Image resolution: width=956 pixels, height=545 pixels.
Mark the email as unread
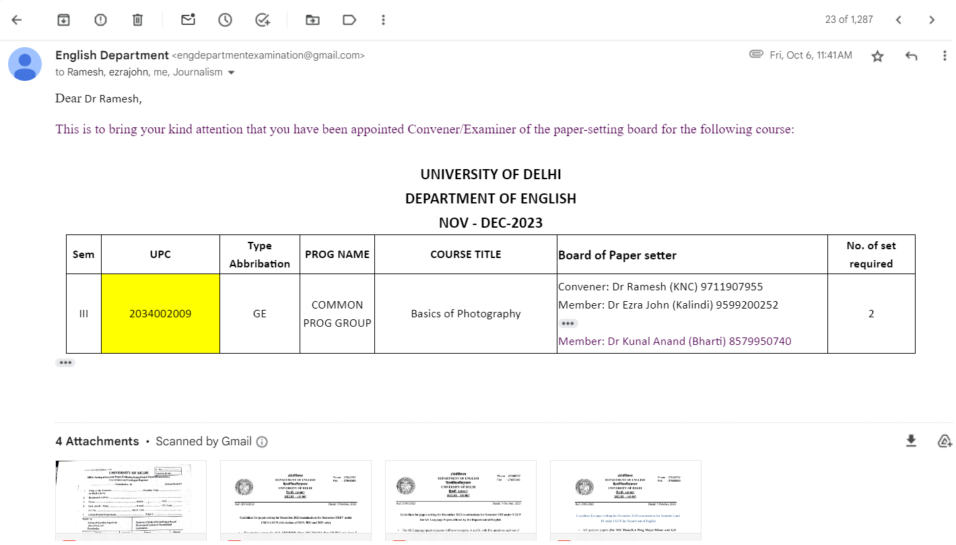tap(188, 20)
